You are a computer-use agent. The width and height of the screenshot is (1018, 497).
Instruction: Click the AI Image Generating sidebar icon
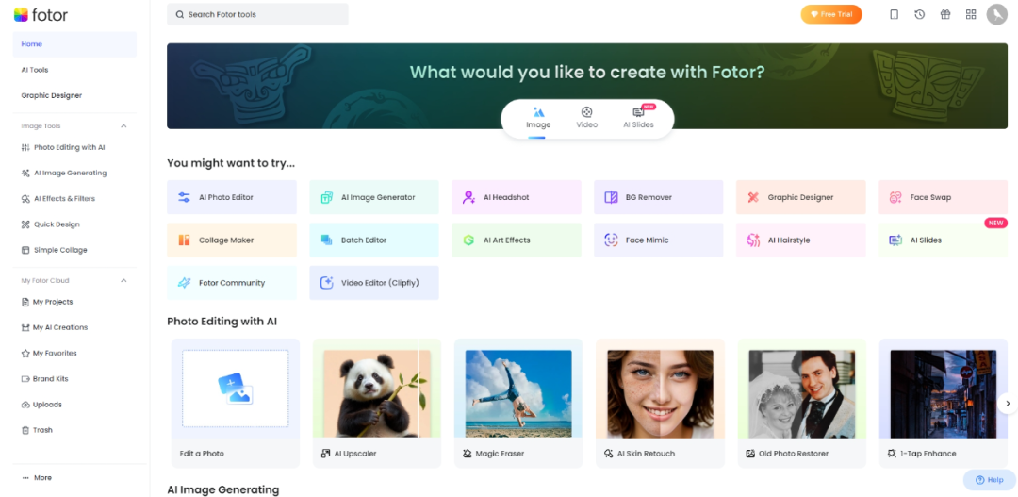[x=25, y=173]
